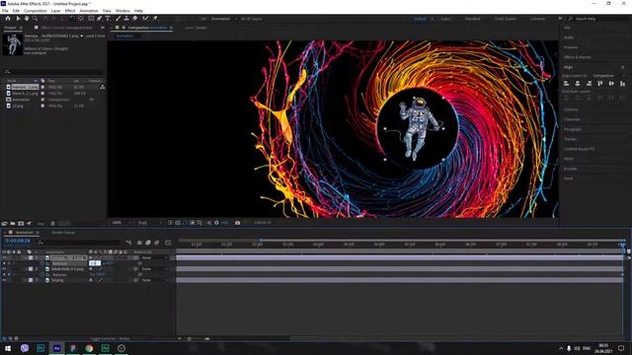Viewport: 632px width, 355px height.
Task: Open the Animation menu
Action: click(89, 11)
